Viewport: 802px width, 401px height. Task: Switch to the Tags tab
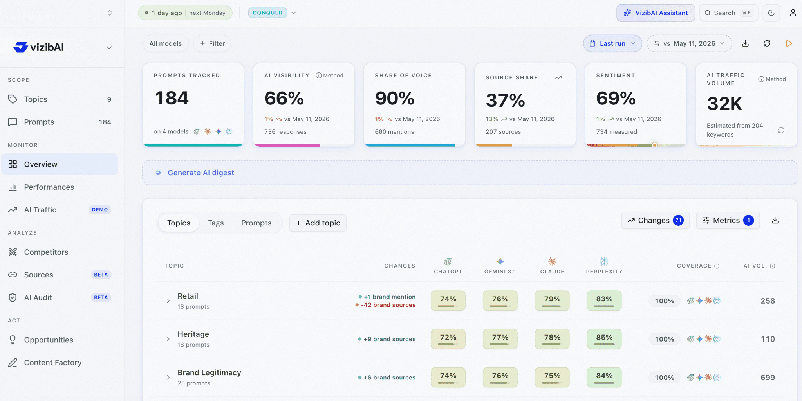coord(216,223)
